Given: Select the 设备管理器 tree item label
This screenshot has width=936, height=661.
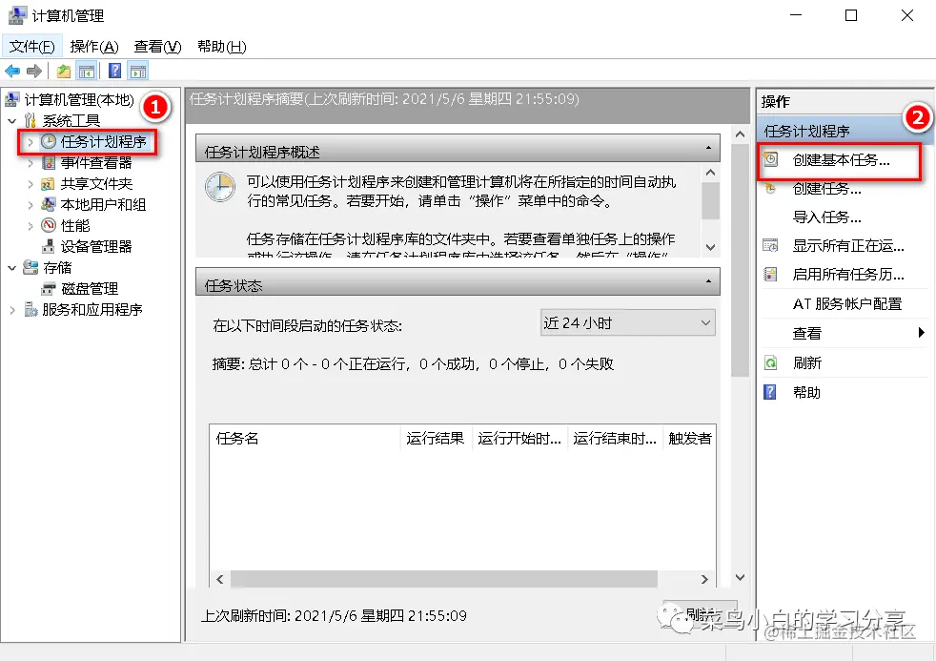Looking at the screenshot, I should point(96,247).
